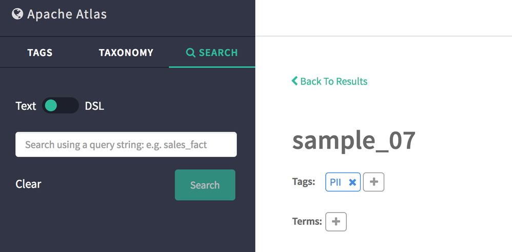
Task: Focus the query string search field
Action: 126,144
